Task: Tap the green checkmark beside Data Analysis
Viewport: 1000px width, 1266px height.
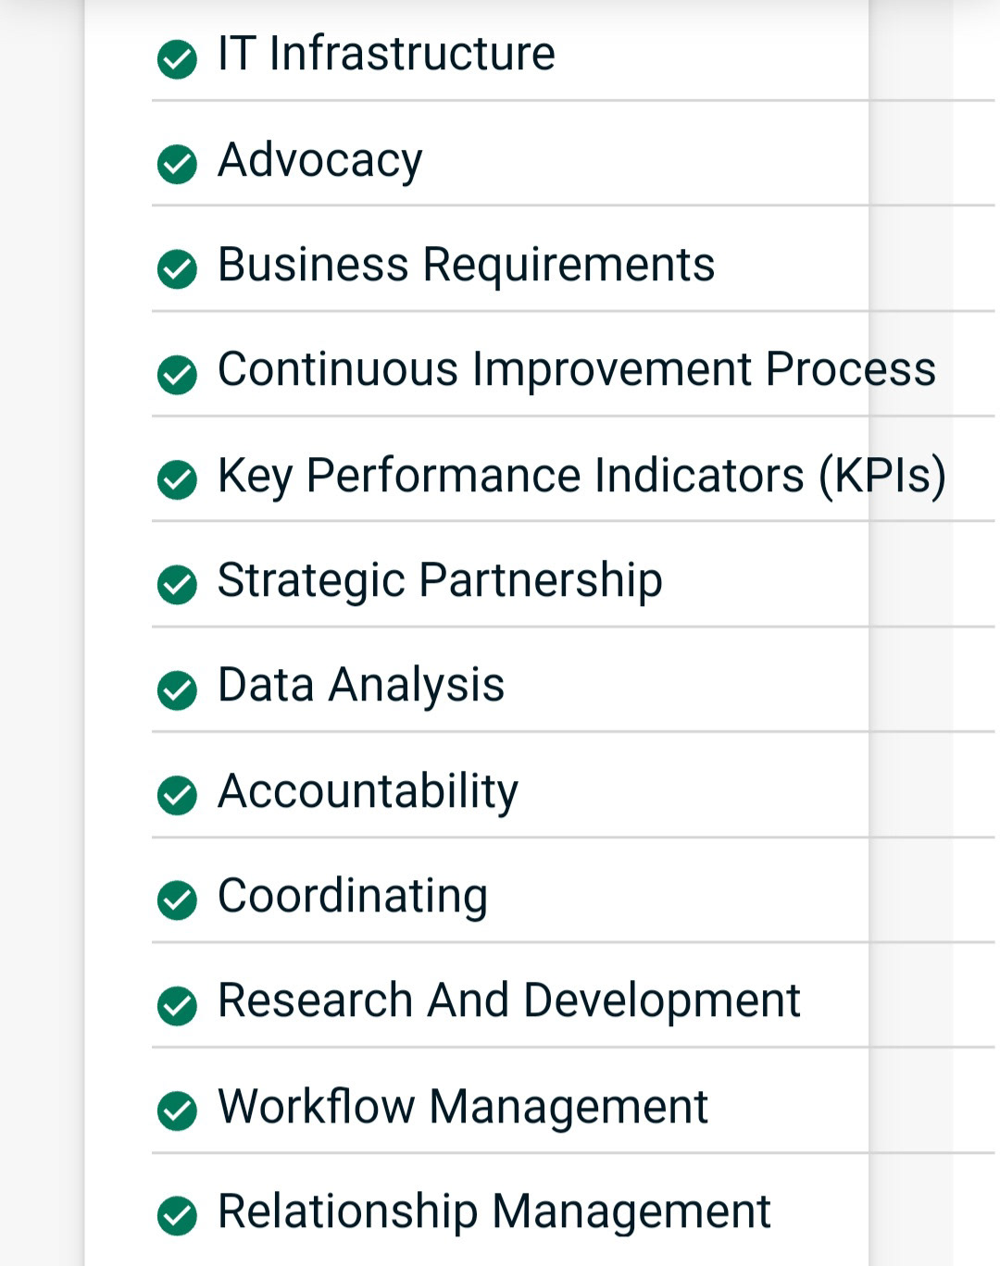Action: [x=177, y=690]
